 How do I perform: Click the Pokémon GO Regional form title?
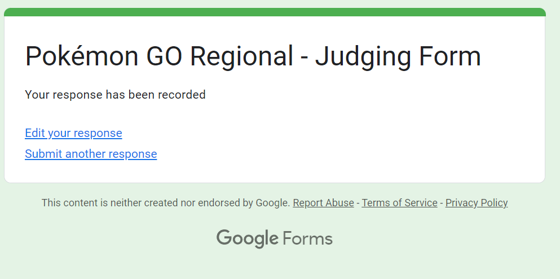(x=253, y=57)
